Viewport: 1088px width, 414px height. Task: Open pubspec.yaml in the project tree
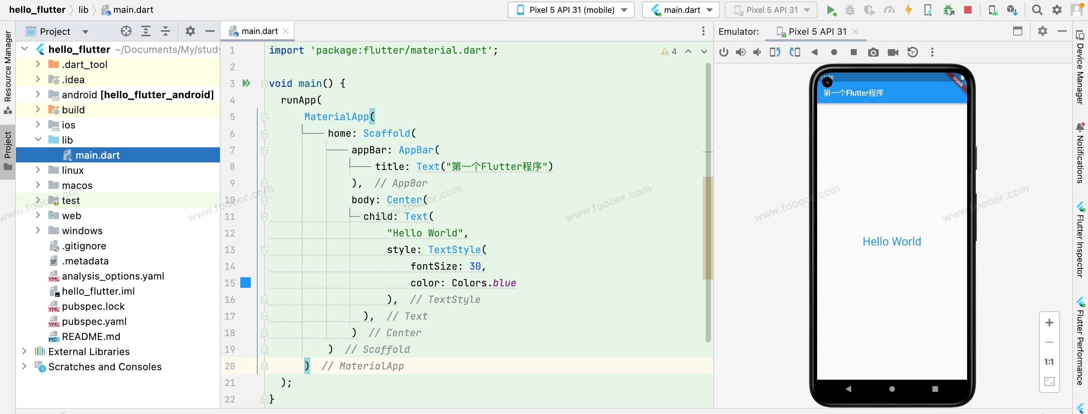(94, 321)
